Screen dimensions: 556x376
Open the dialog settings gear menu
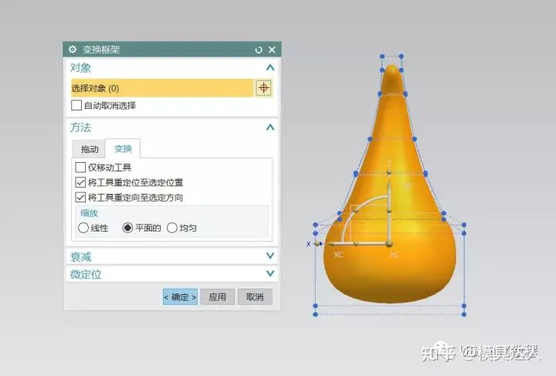[73, 49]
